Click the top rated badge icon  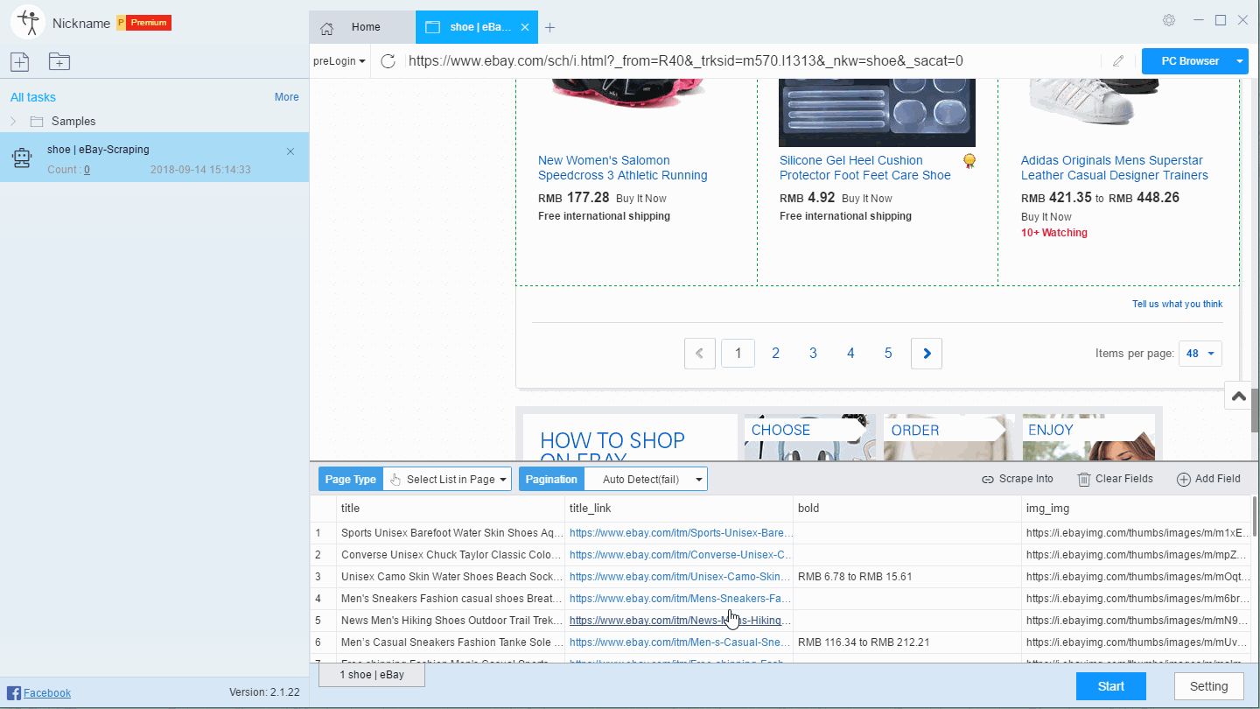[969, 161]
